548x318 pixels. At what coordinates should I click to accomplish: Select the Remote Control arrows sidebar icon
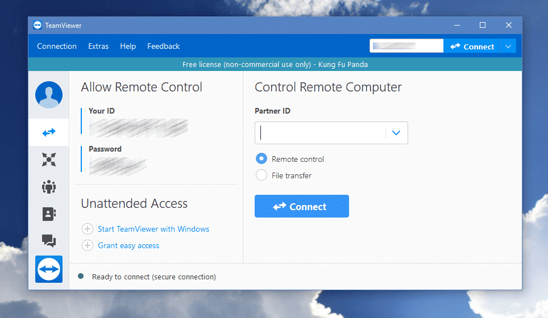(x=49, y=132)
